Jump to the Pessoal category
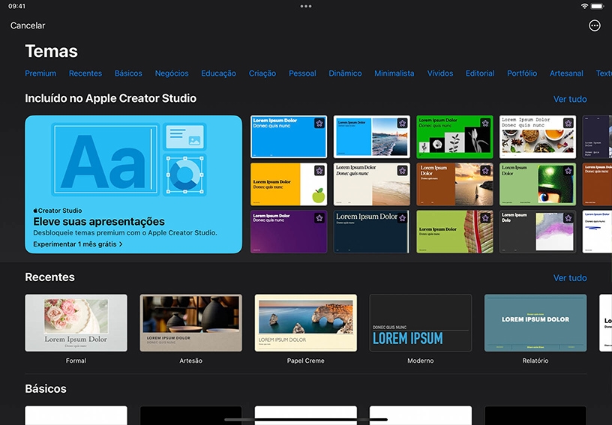612x425 pixels. [x=302, y=73]
